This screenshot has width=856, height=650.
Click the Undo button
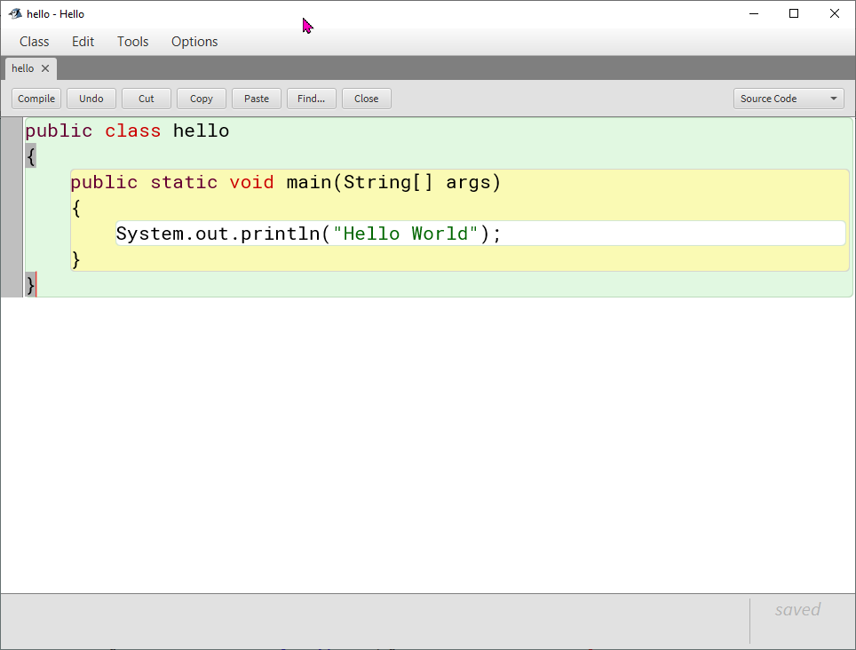click(x=91, y=99)
